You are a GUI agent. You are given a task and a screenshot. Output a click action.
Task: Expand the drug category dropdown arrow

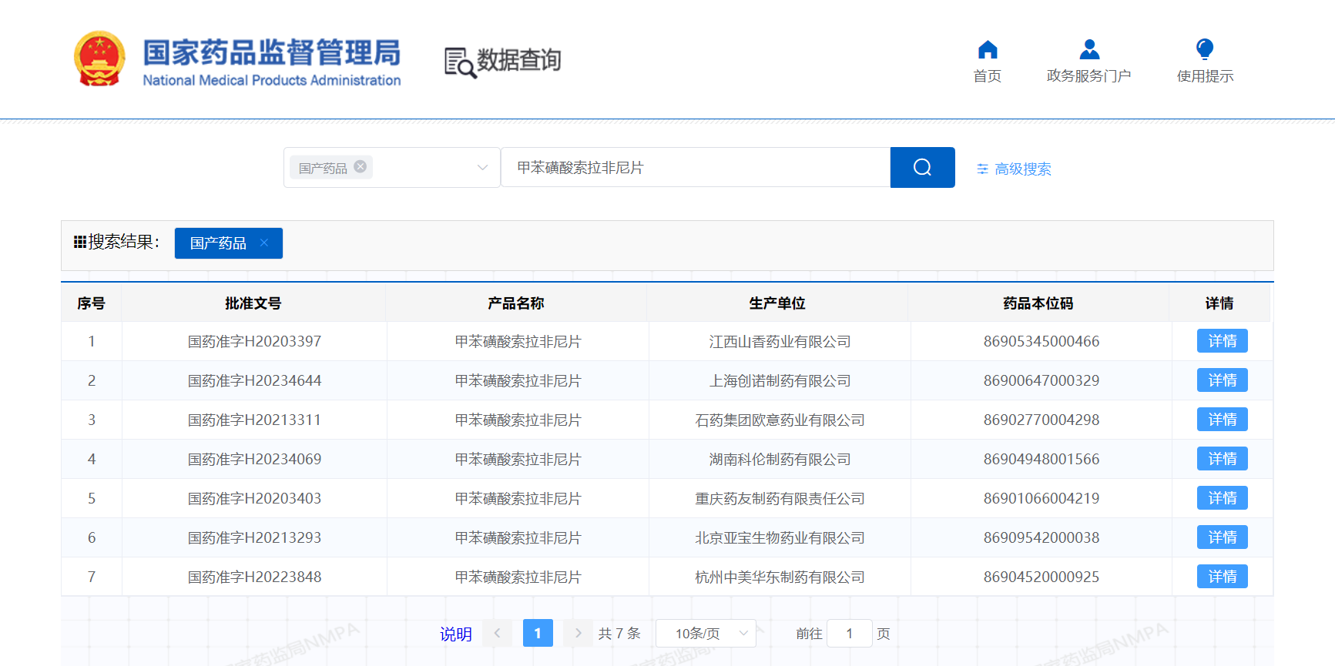tap(482, 167)
